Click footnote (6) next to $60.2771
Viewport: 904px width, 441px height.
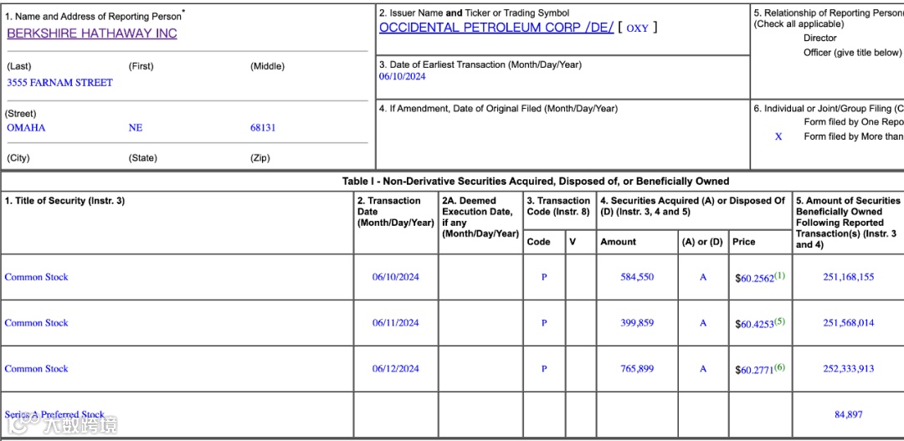(779, 367)
